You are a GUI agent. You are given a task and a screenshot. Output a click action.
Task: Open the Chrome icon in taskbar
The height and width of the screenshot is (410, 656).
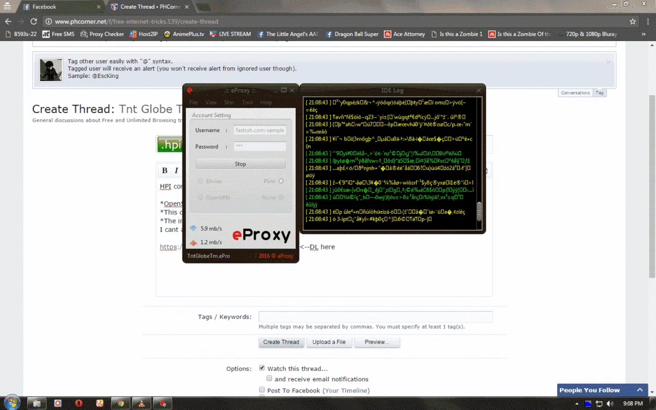pos(120,403)
